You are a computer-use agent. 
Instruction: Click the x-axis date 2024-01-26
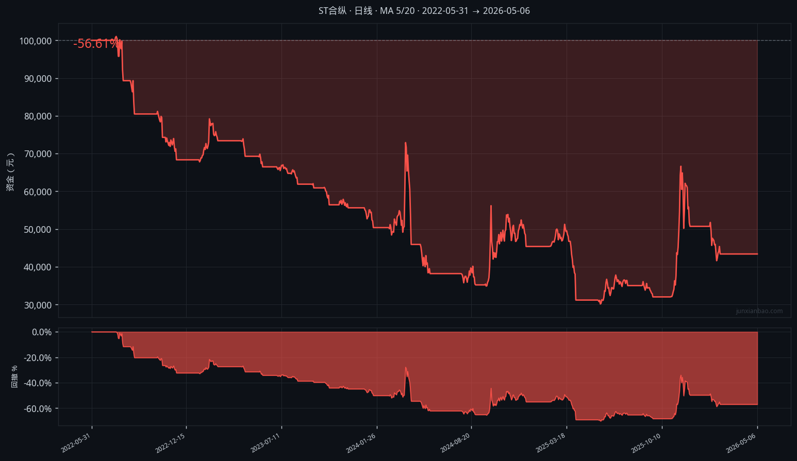pyautogui.click(x=361, y=443)
